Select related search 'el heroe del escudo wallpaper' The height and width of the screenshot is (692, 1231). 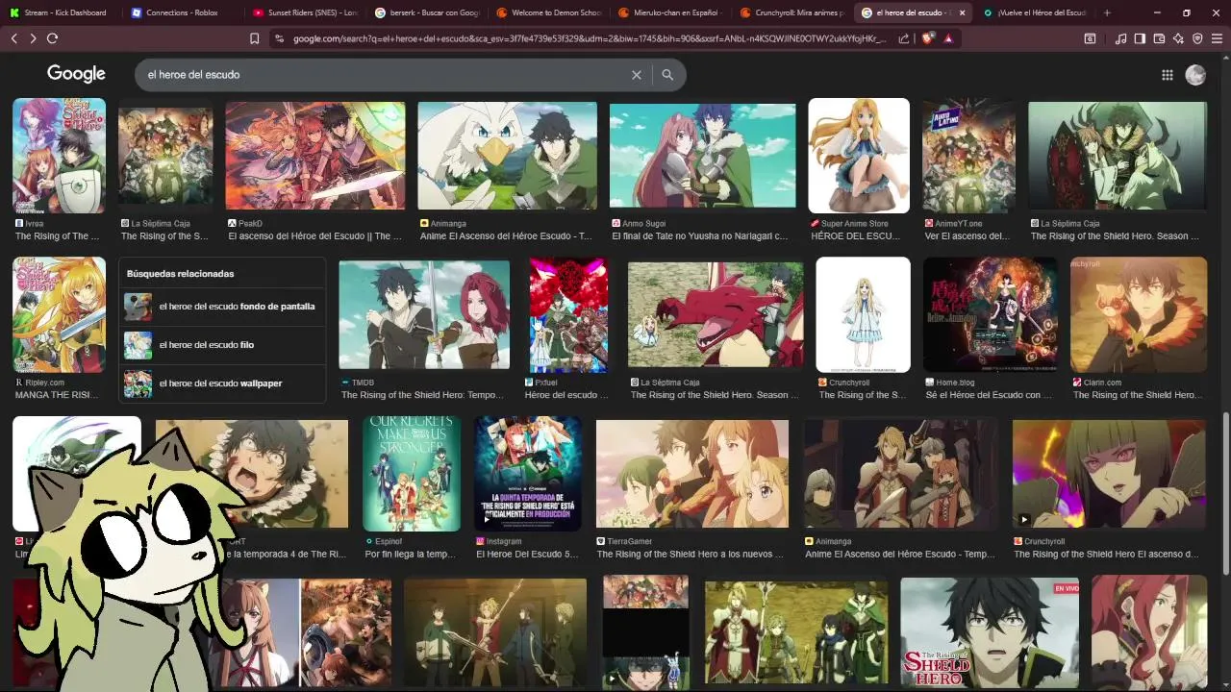pos(222,383)
